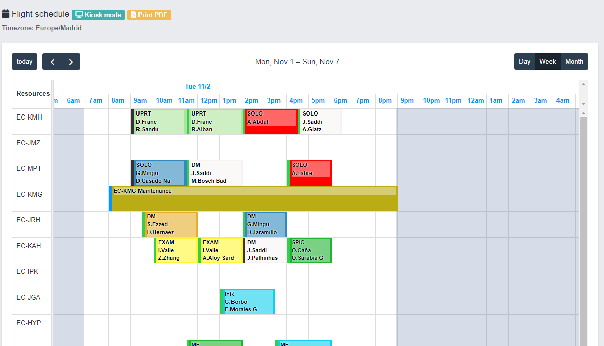Open the IFR G.Borbo booking on EC-JGA

[x=248, y=302]
